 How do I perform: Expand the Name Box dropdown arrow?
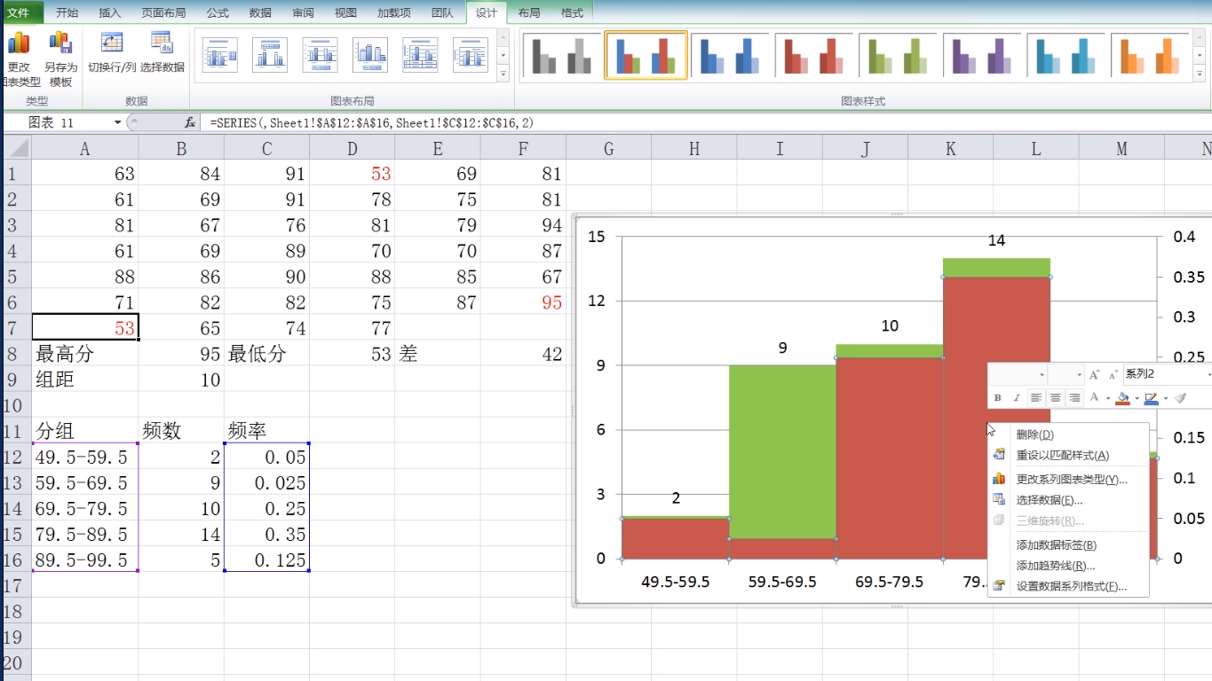point(117,122)
